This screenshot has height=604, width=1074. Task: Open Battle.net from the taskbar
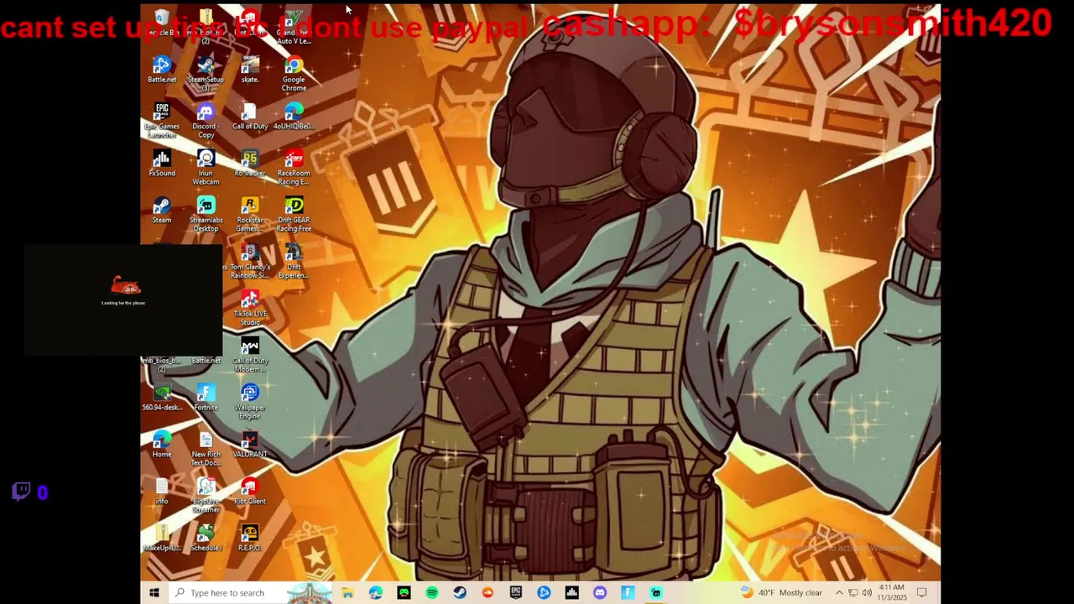coord(544,593)
